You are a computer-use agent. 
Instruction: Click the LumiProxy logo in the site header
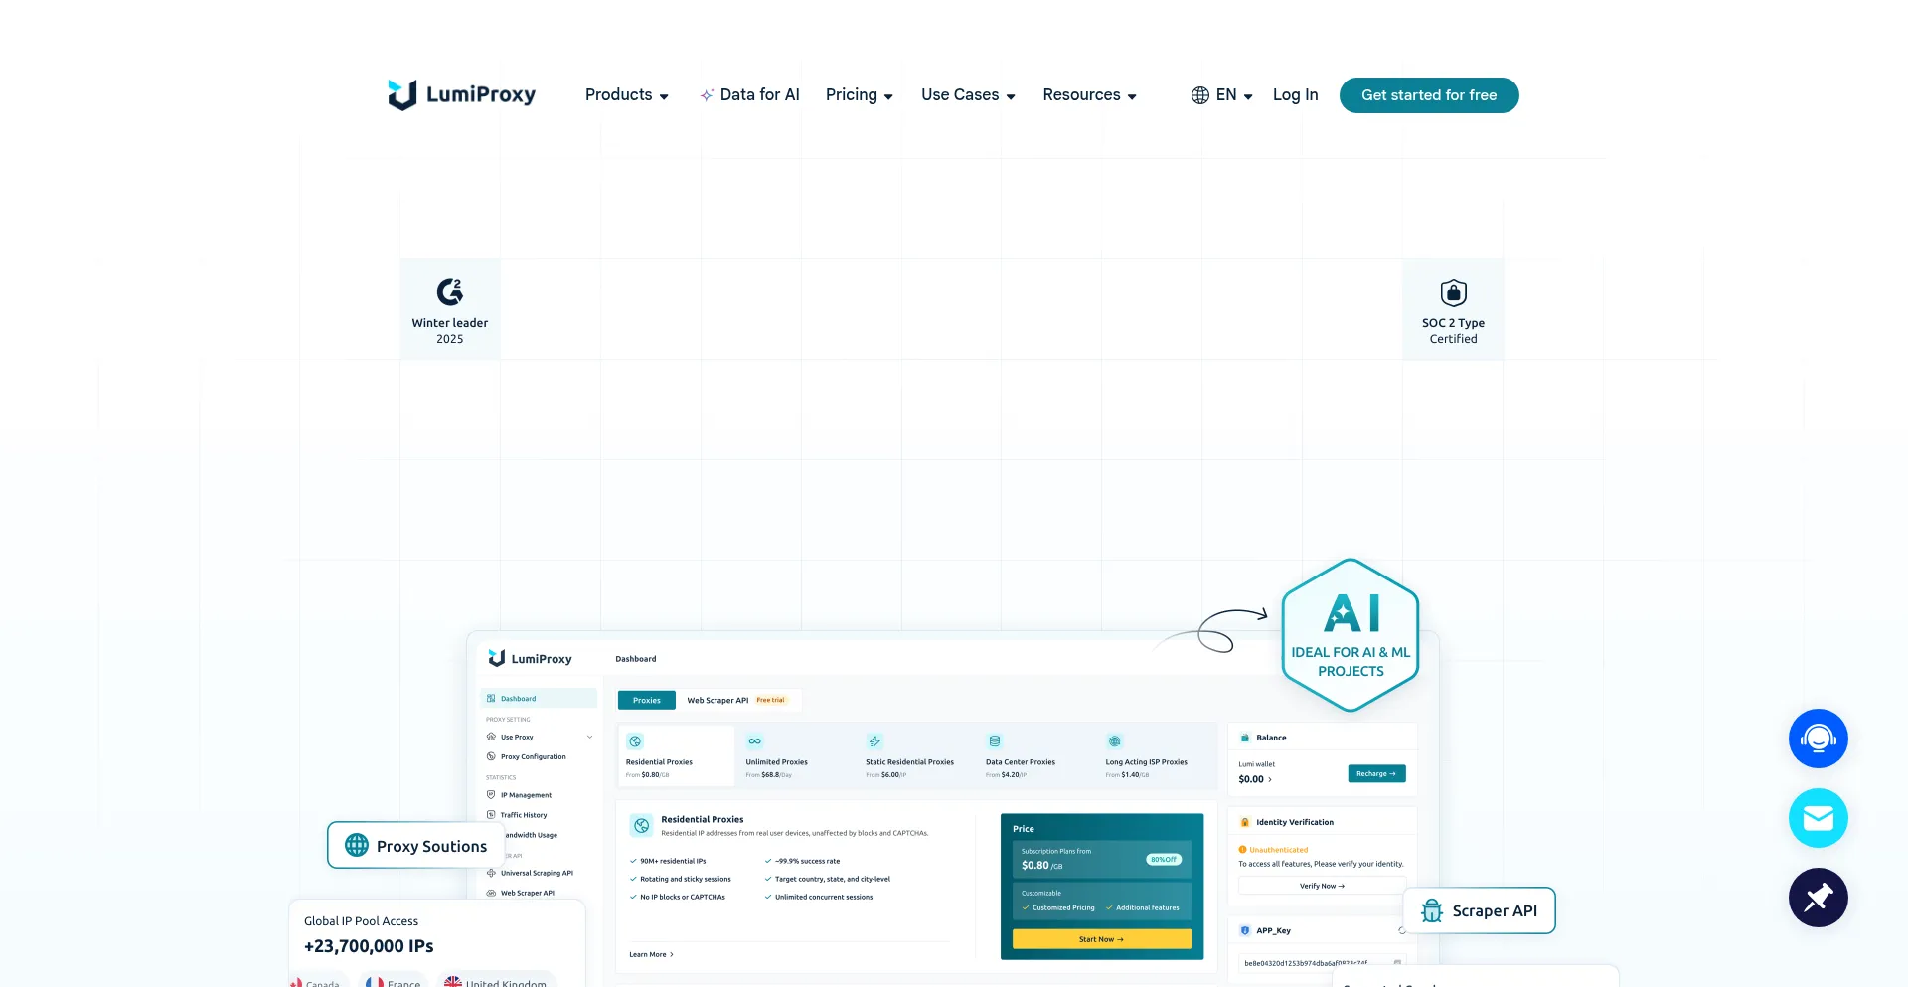coord(461,94)
